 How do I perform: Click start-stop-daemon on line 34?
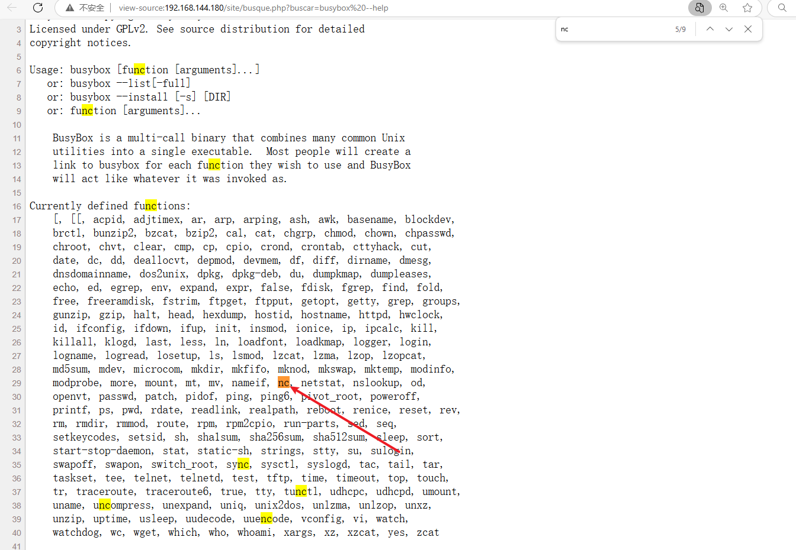[102, 451]
